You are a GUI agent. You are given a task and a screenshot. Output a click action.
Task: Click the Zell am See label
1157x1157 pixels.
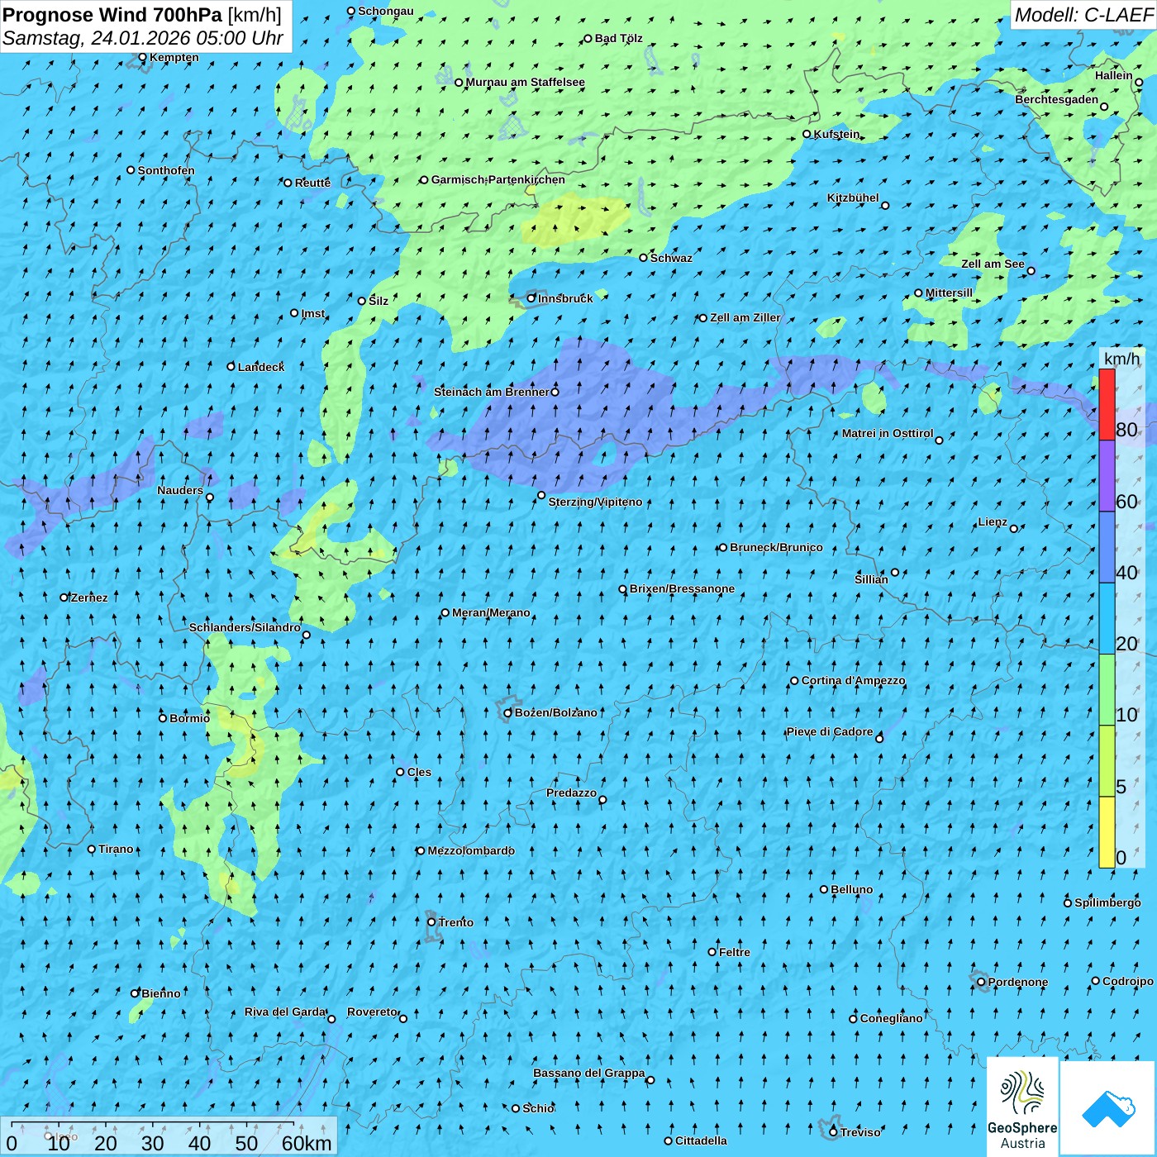tap(993, 264)
